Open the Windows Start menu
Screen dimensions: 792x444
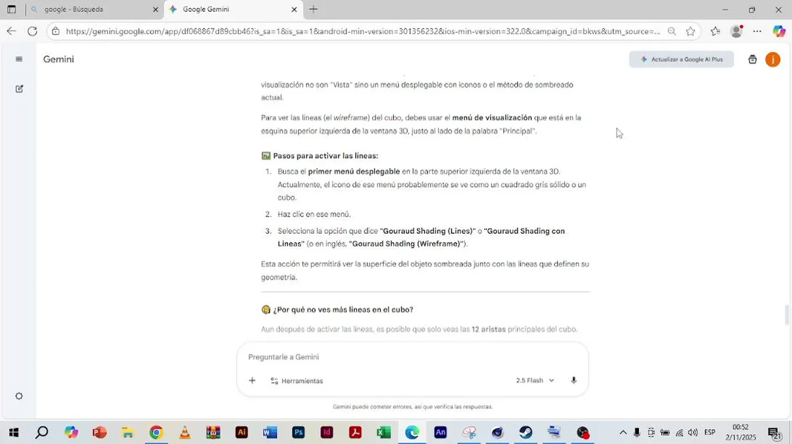(14, 433)
